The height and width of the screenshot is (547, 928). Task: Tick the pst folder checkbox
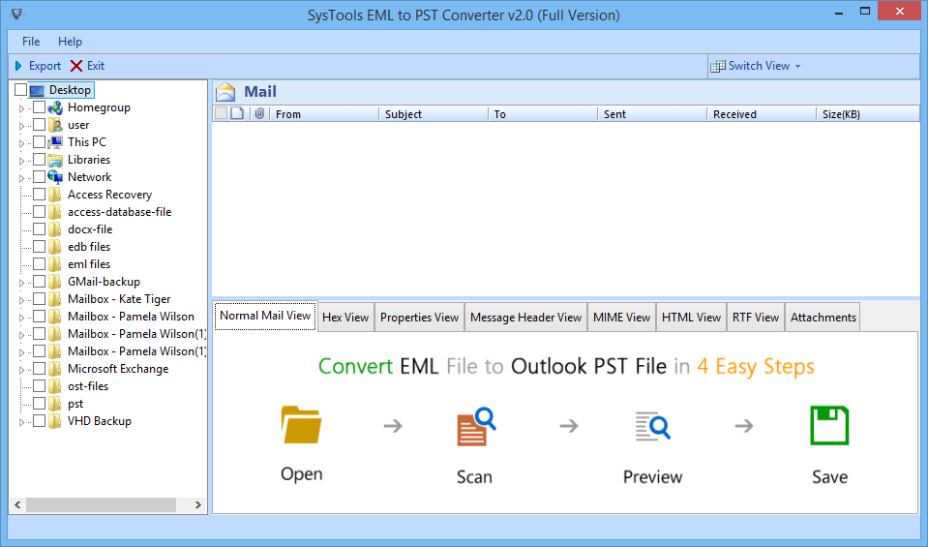(x=39, y=404)
